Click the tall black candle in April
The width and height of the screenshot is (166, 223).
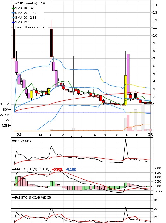[x=51, y=43]
